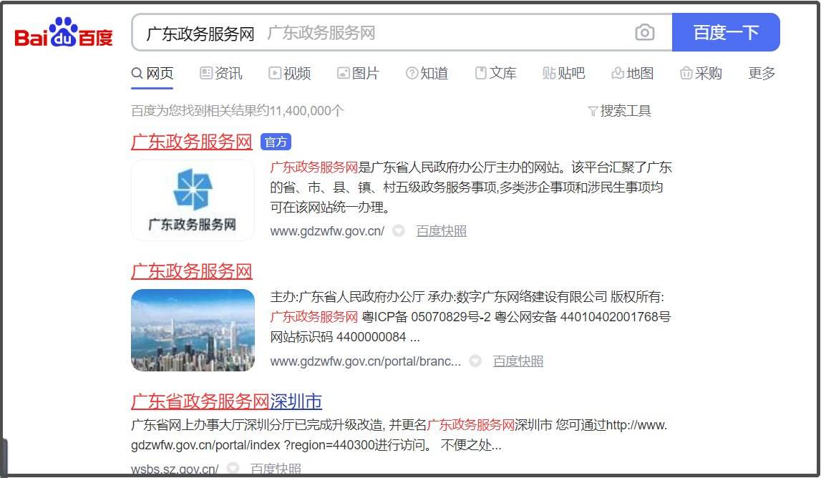This screenshot has width=821, height=478.
Task: Click the 文库 (library) document icon
Action: coord(480,72)
